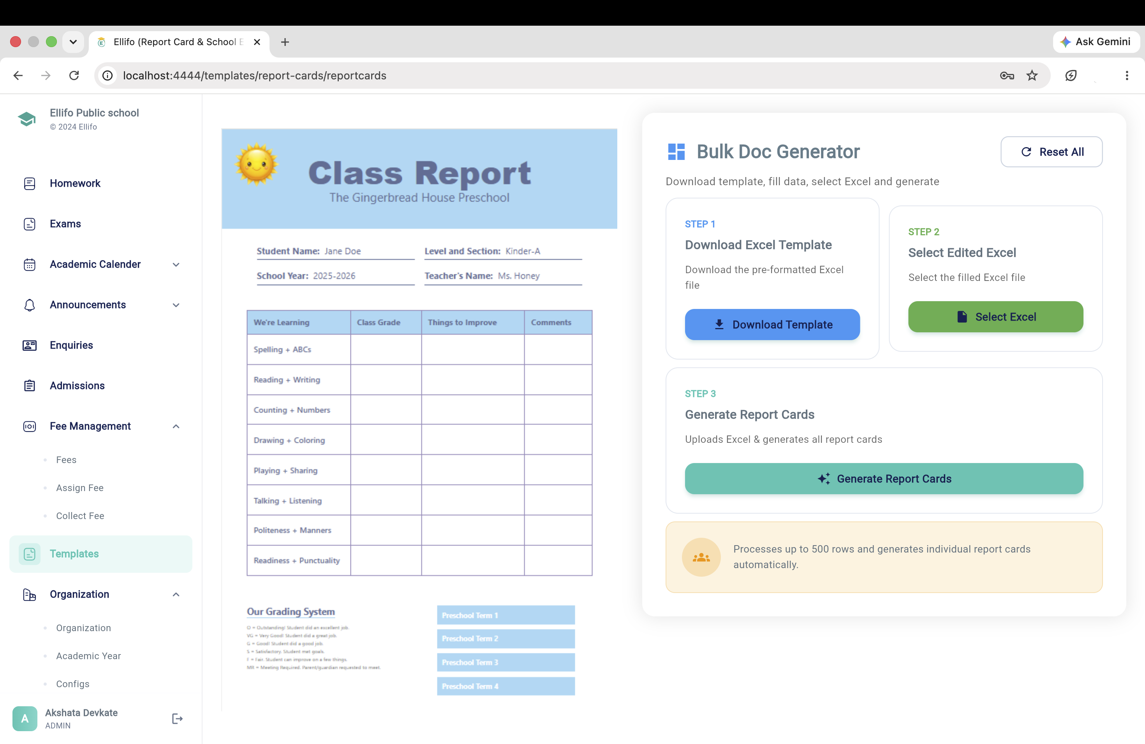Click the Announcements bell icon
Image resolution: width=1145 pixels, height=744 pixels.
29,305
